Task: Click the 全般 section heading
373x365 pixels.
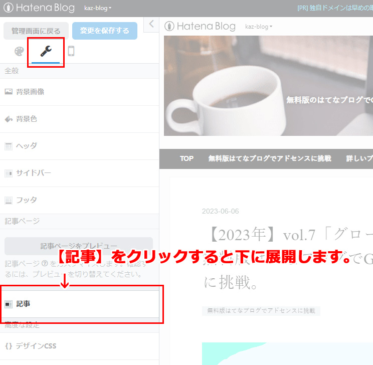Action: (12, 71)
